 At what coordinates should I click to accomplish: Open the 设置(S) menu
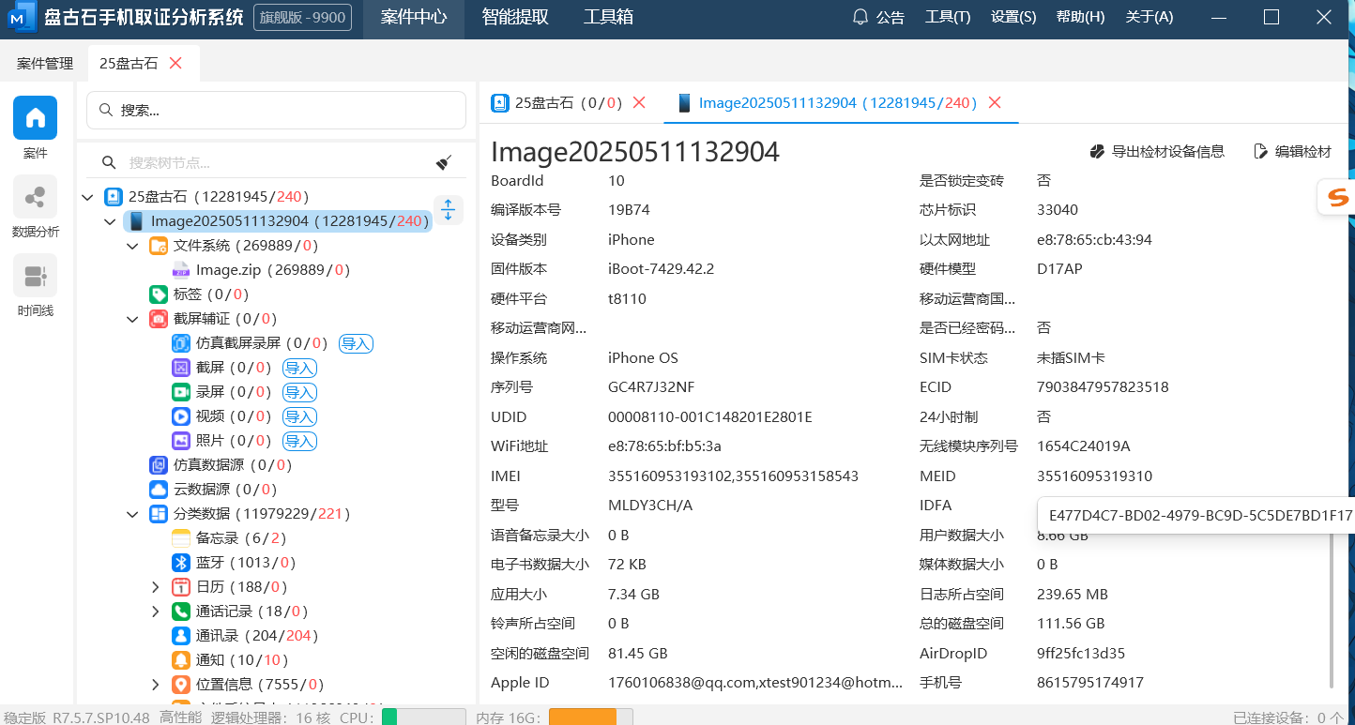pyautogui.click(x=1013, y=17)
